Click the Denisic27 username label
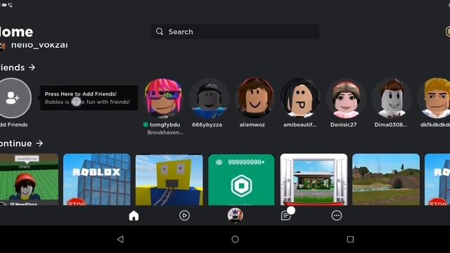 pos(344,125)
